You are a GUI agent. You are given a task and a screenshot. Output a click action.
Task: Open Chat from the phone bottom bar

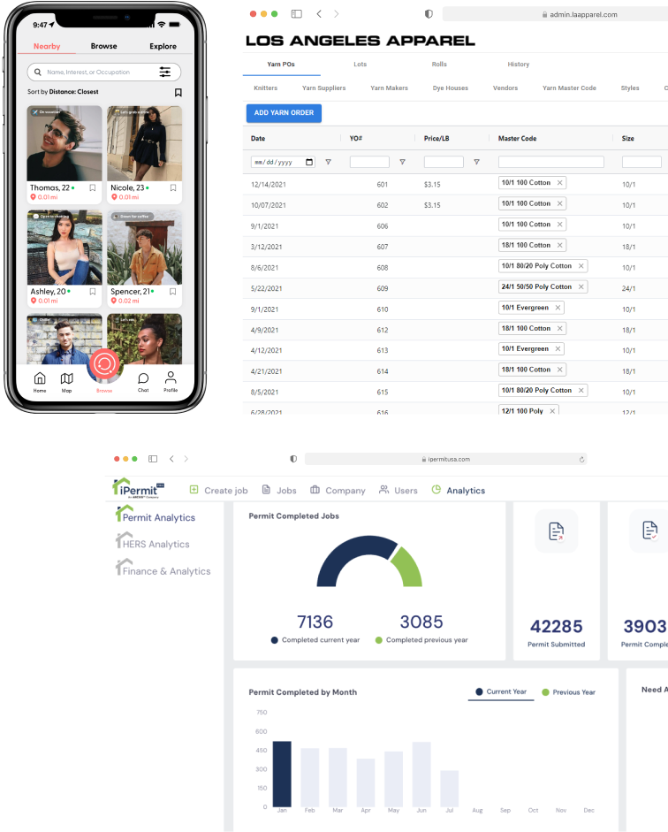(x=143, y=381)
